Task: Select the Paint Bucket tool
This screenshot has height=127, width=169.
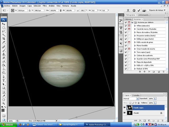Action: click(x=3, y=65)
